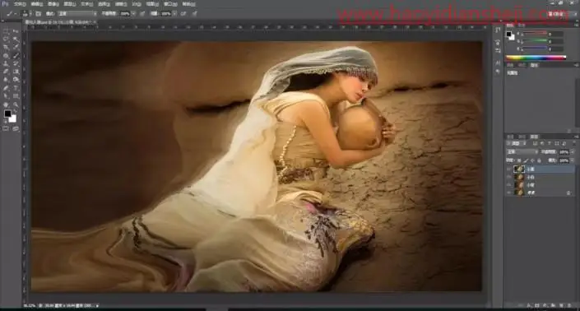Select the Pen tool
Image resolution: width=580 pixels, height=311 pixels.
[x=6, y=88]
